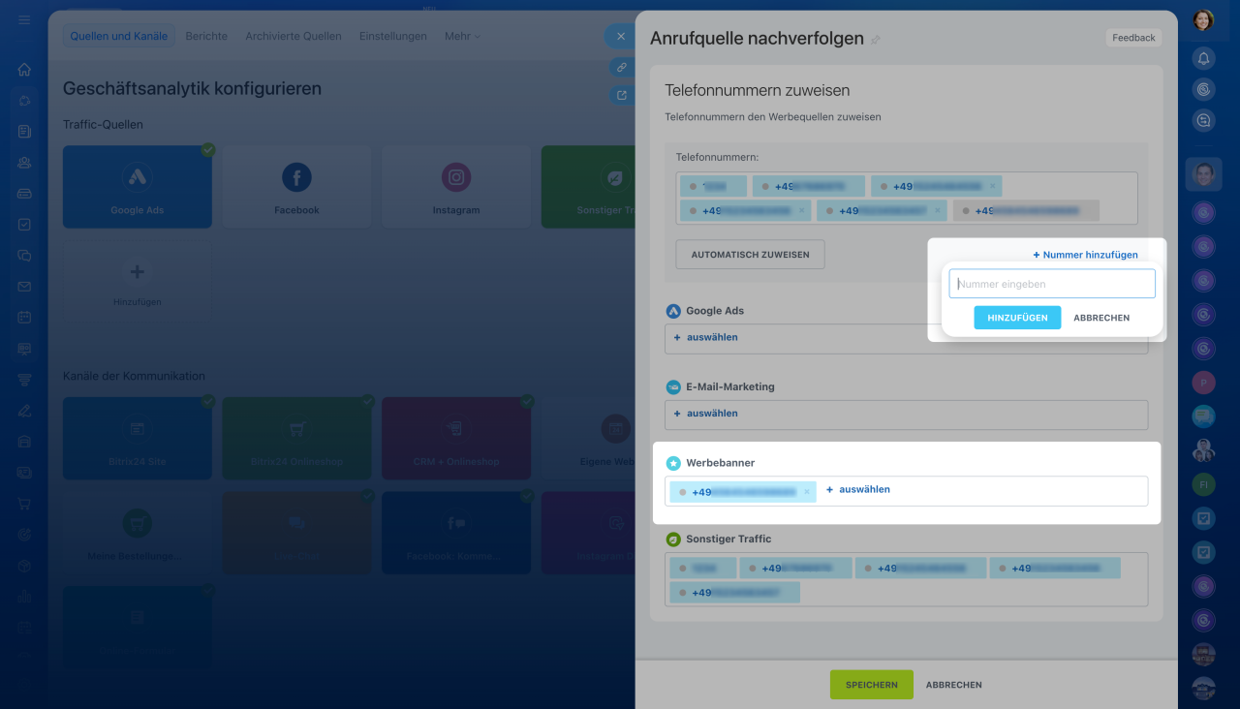The image size is (1240, 709).
Task: Select the Instagram traffic source tile
Action: pyautogui.click(x=456, y=187)
